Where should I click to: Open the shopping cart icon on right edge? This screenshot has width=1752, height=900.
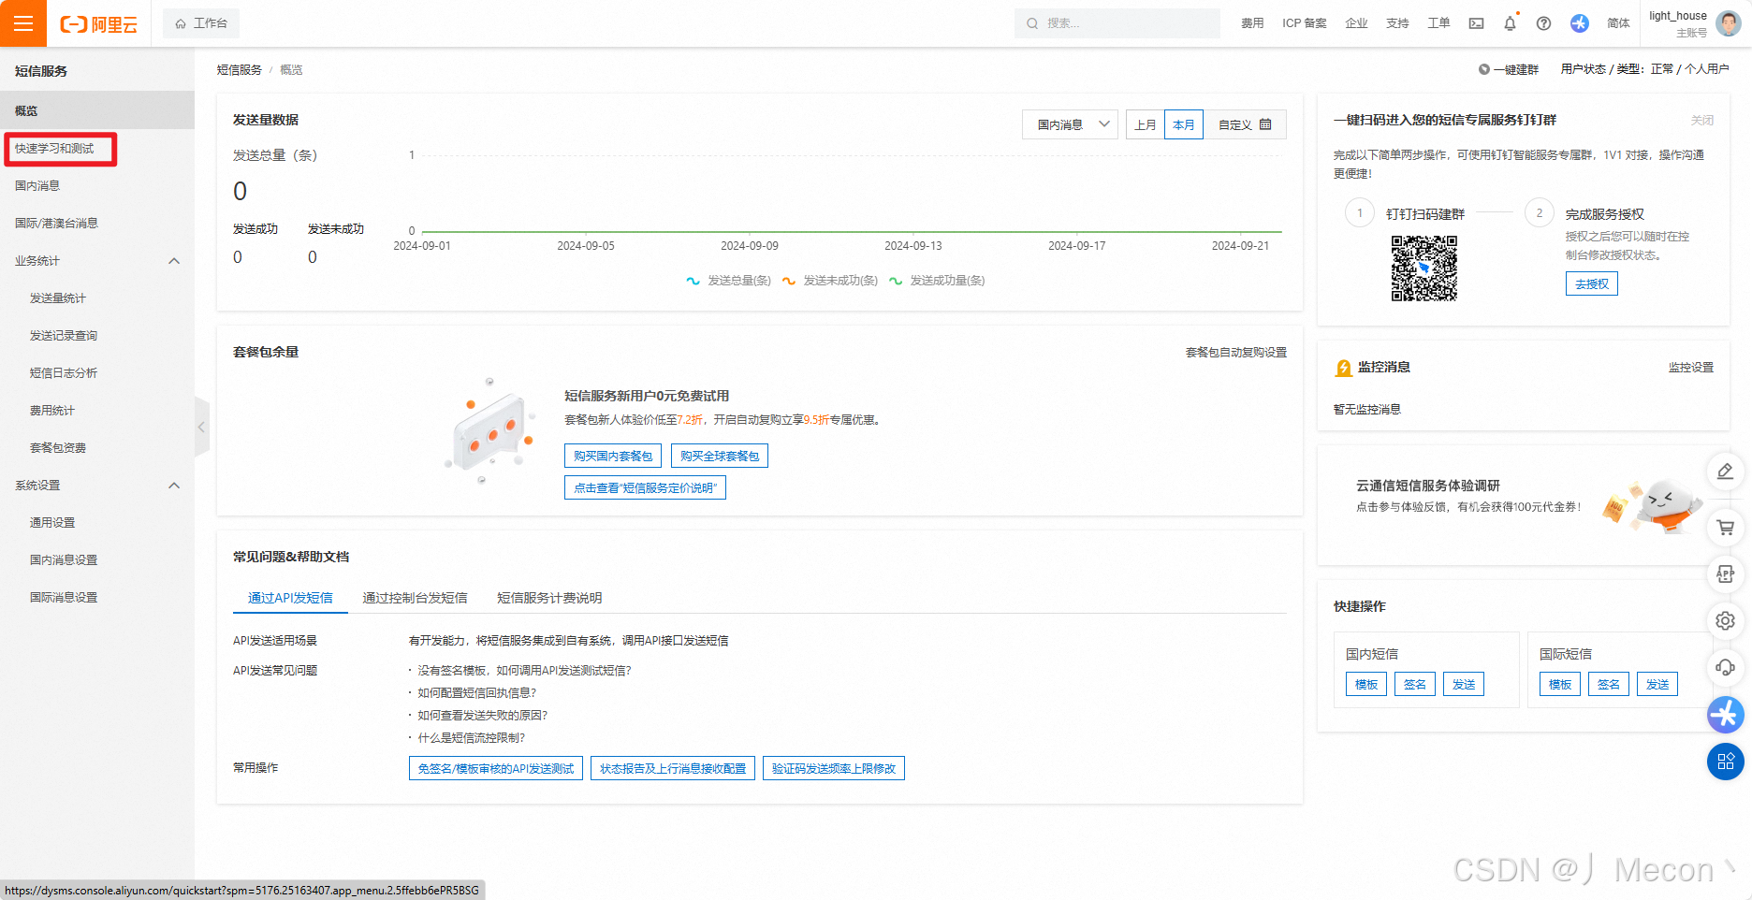[1726, 528]
